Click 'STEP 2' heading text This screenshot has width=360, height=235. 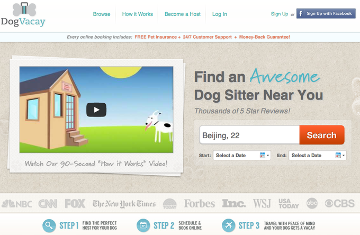pos(164,225)
